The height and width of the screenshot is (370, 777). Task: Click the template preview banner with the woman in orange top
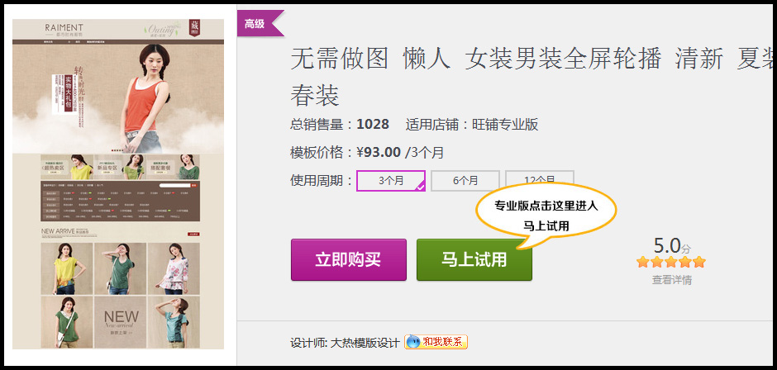(118, 99)
